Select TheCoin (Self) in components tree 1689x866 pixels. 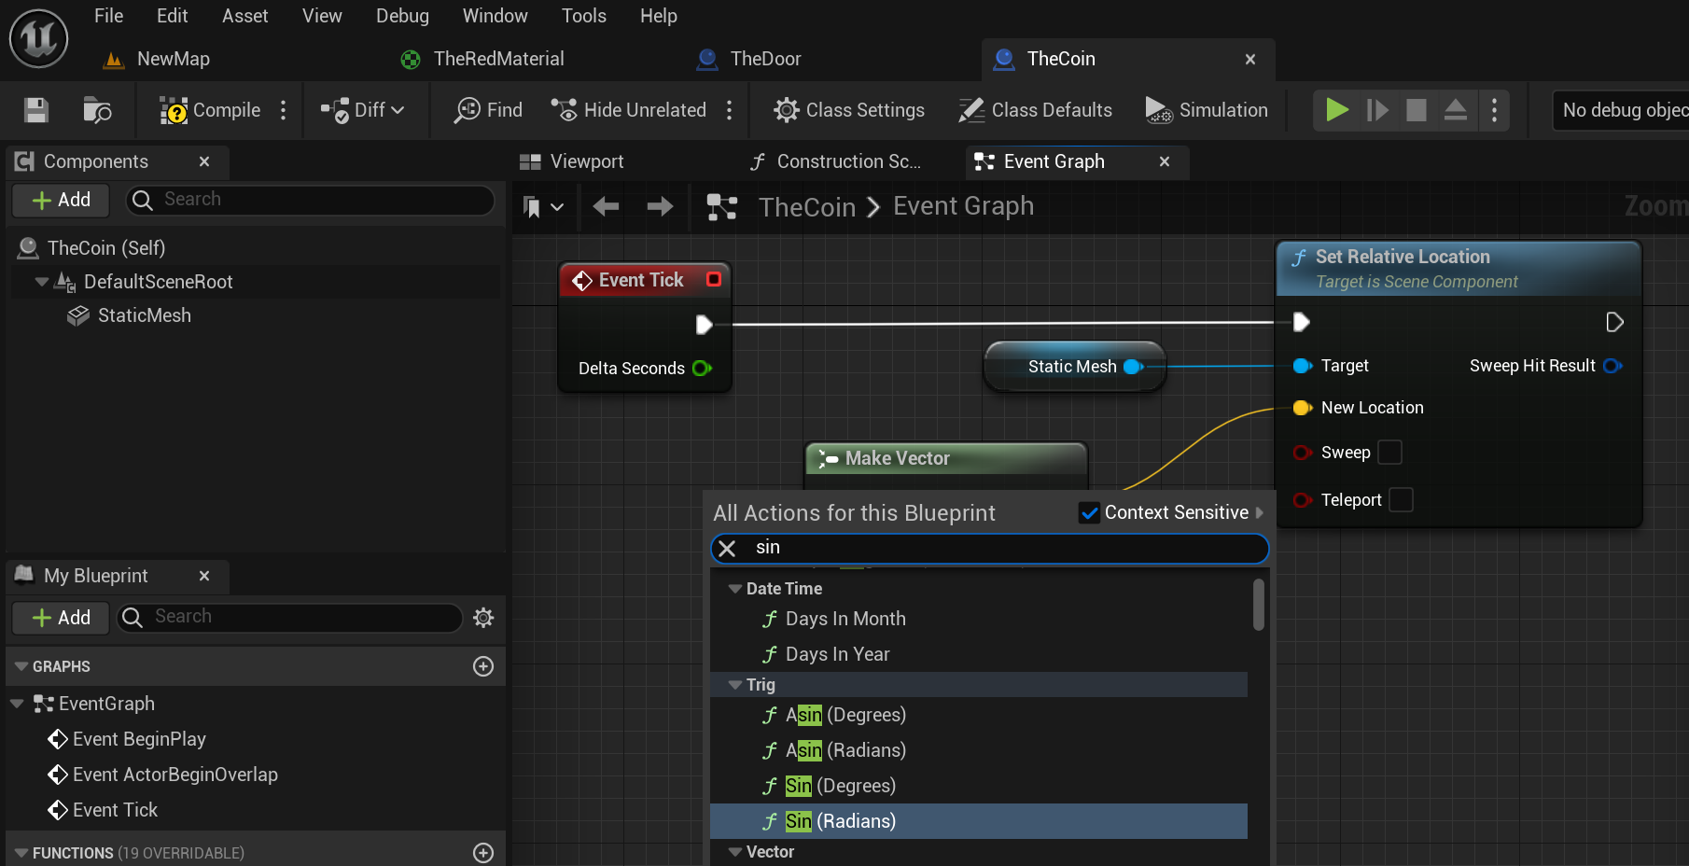coord(91,248)
